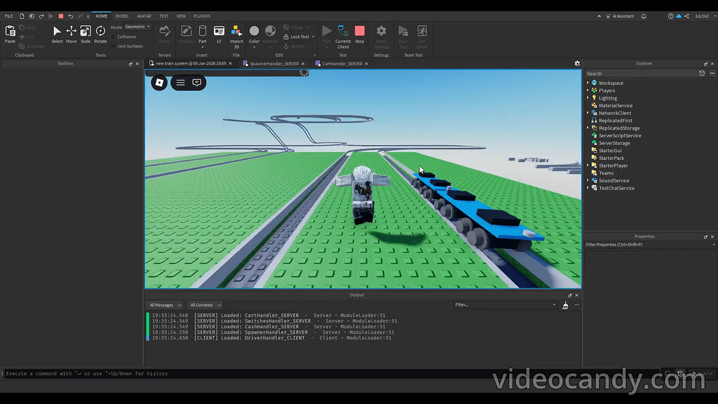
Task: Expand the SoundService tree node
Action: tap(588, 180)
